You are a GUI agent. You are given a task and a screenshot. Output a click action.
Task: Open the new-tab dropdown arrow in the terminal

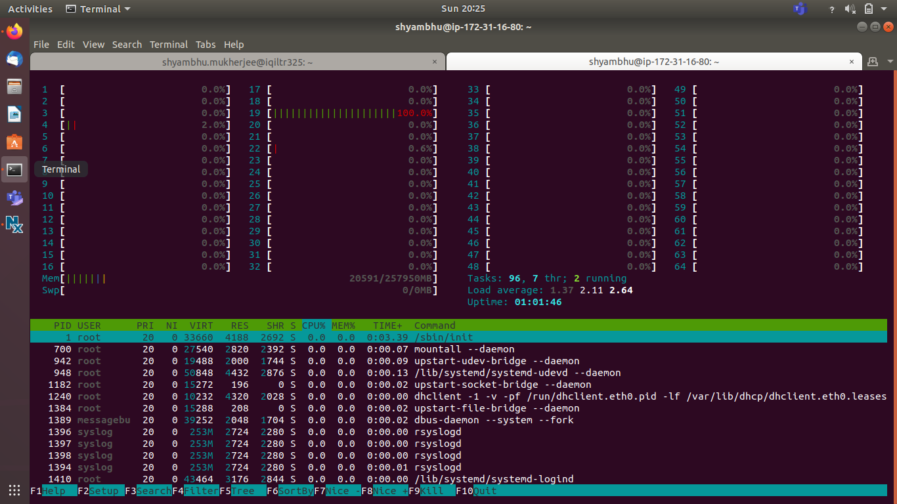click(890, 61)
